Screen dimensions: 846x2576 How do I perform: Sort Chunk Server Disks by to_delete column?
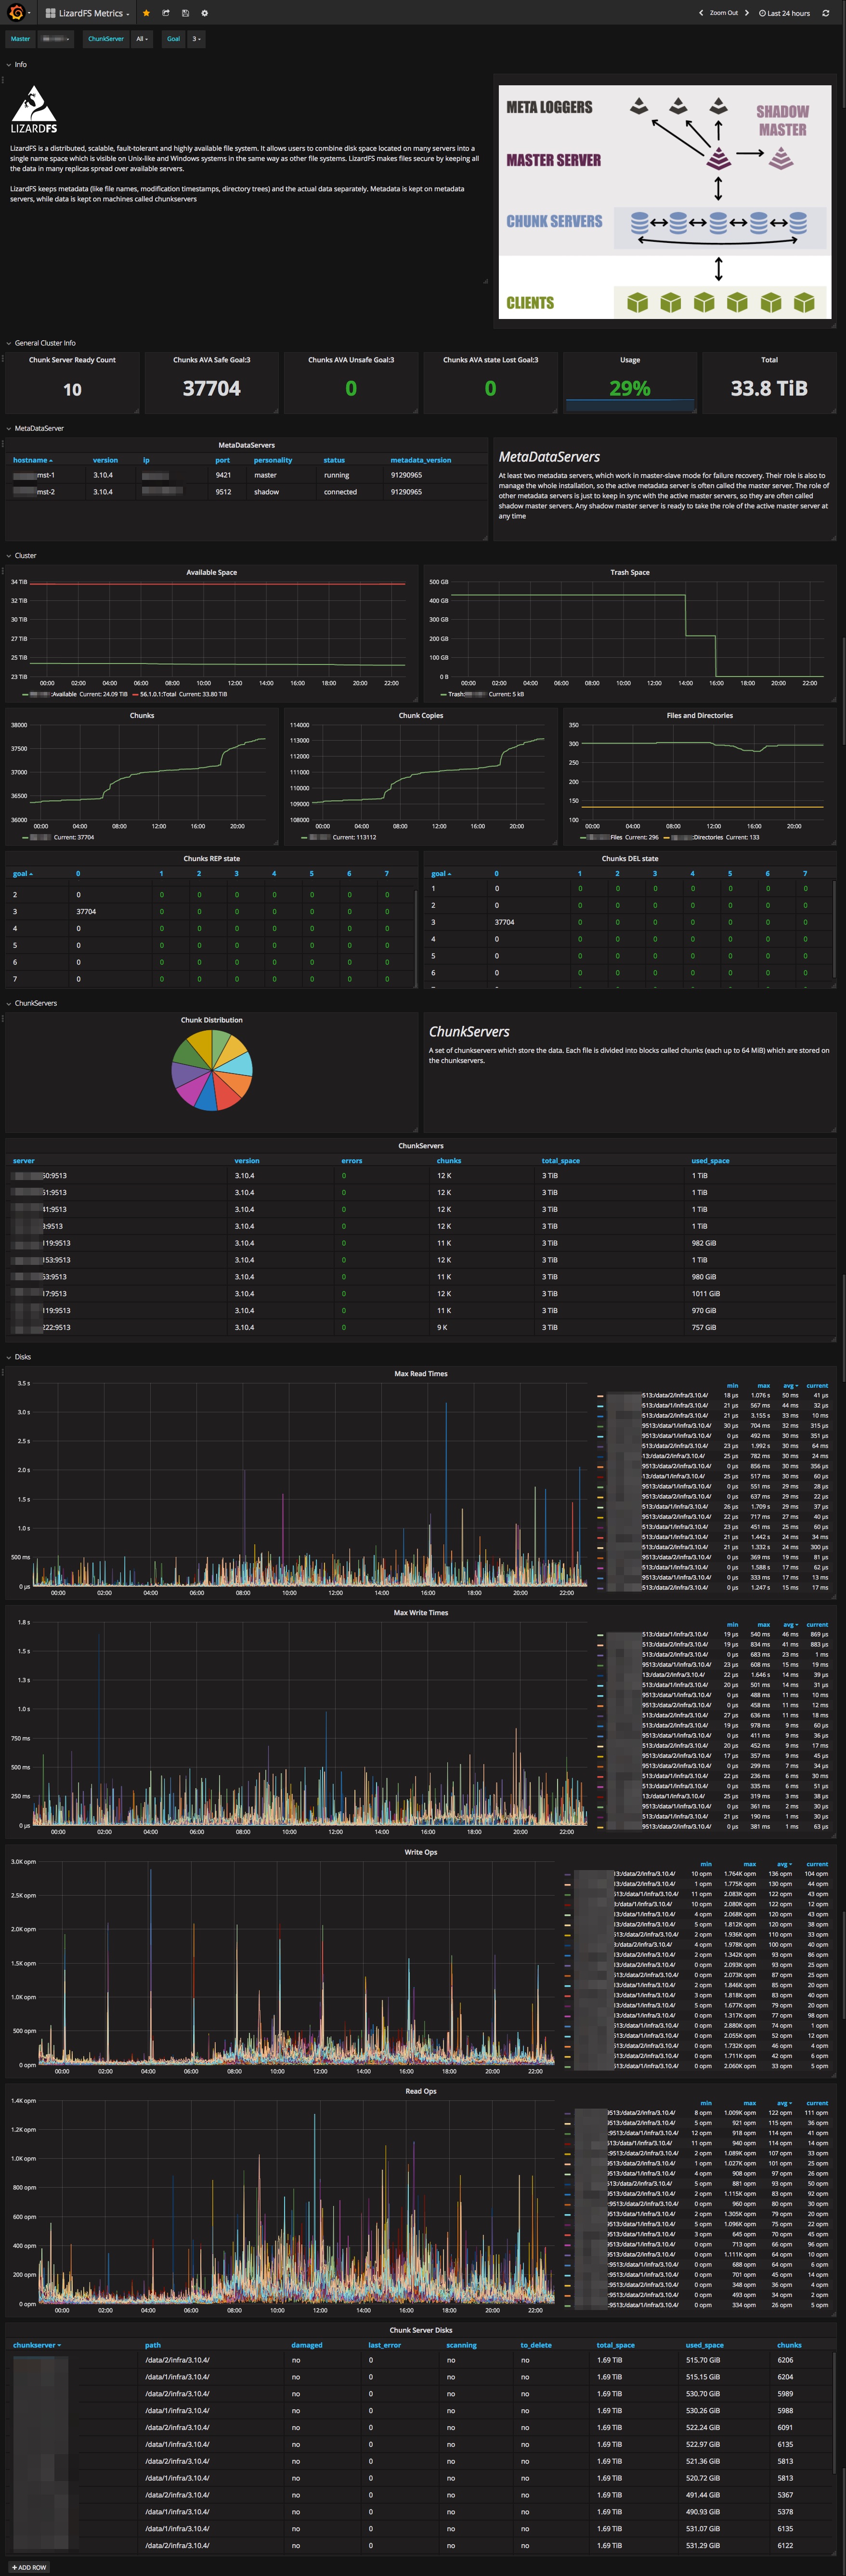pyautogui.click(x=535, y=2345)
